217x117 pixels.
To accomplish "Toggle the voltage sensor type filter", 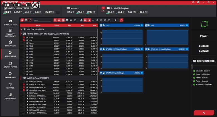I will pyautogui.click(x=85, y=20).
